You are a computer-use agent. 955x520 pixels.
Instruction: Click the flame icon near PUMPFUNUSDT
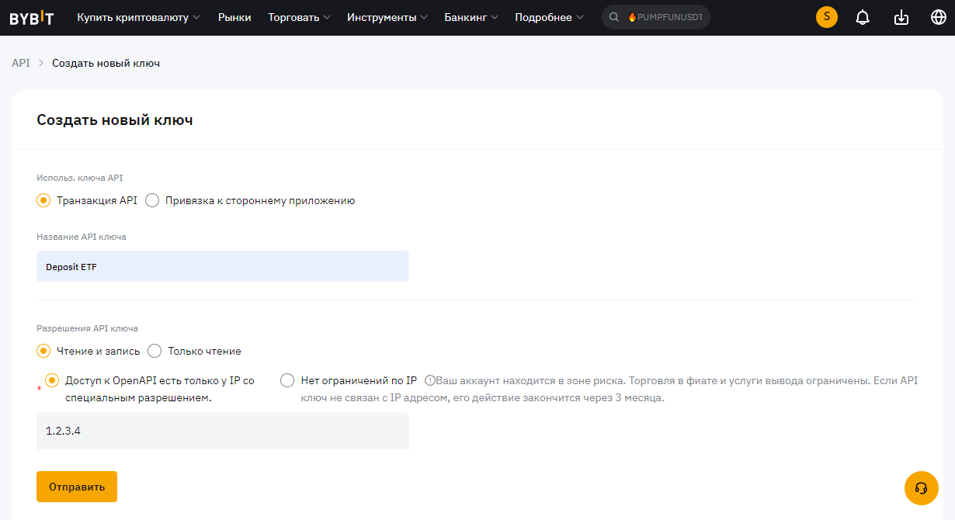tap(631, 16)
